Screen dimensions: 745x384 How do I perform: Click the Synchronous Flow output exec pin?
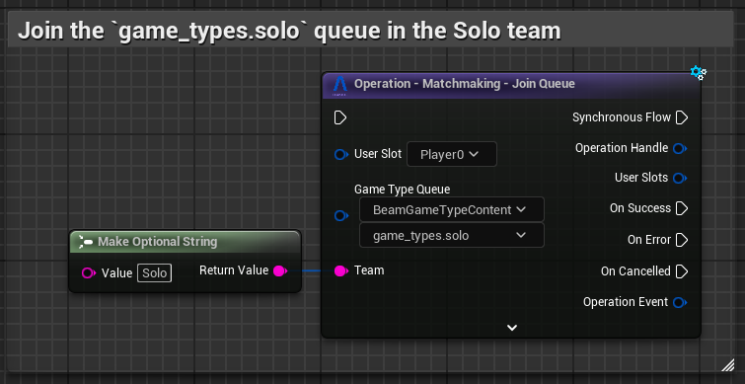click(682, 117)
